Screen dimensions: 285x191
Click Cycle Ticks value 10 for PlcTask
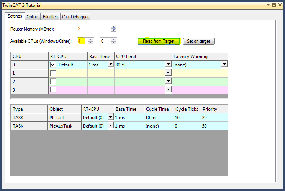click(187, 118)
